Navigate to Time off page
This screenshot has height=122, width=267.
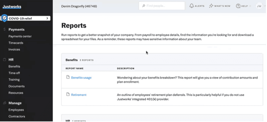tap(14, 73)
